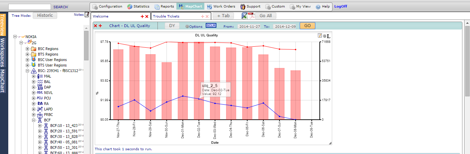Export chart to Excel icon

245,16
